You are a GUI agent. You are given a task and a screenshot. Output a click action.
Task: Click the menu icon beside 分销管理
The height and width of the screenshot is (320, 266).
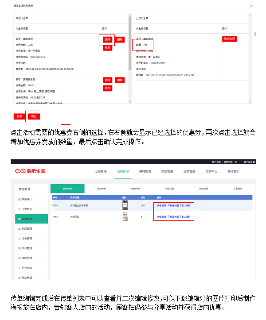[19, 239]
